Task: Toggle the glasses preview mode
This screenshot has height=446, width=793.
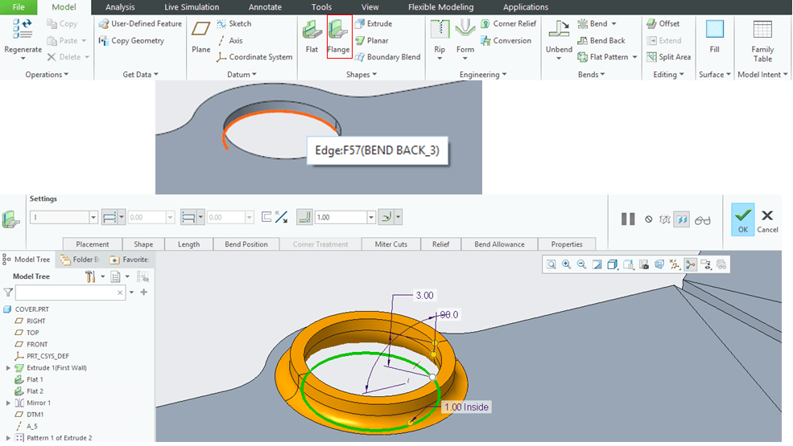Action: click(703, 219)
